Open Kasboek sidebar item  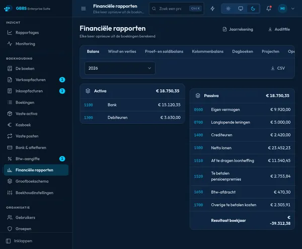[36, 125]
